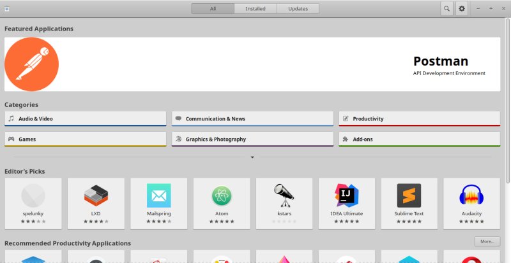
Task: Open the Sublime Text icon
Action: point(409,195)
